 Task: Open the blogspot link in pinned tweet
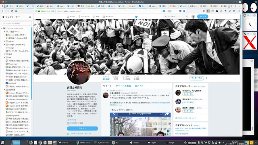point(140,104)
